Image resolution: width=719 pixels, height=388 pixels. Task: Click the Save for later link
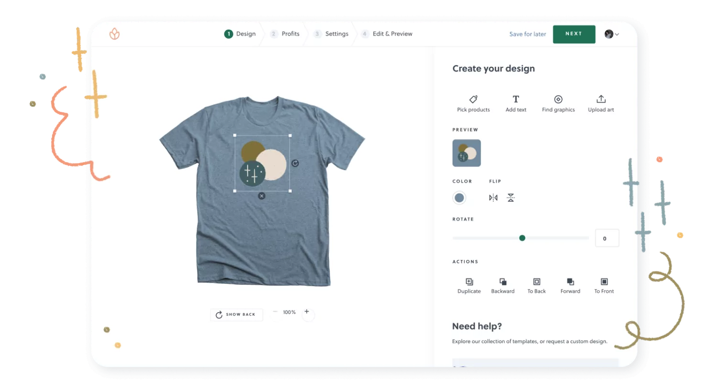[527, 34]
